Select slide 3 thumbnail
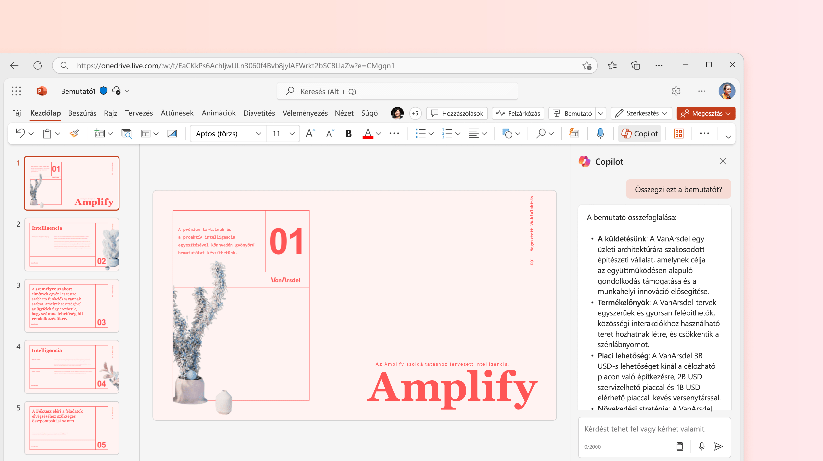823x461 pixels. point(72,306)
